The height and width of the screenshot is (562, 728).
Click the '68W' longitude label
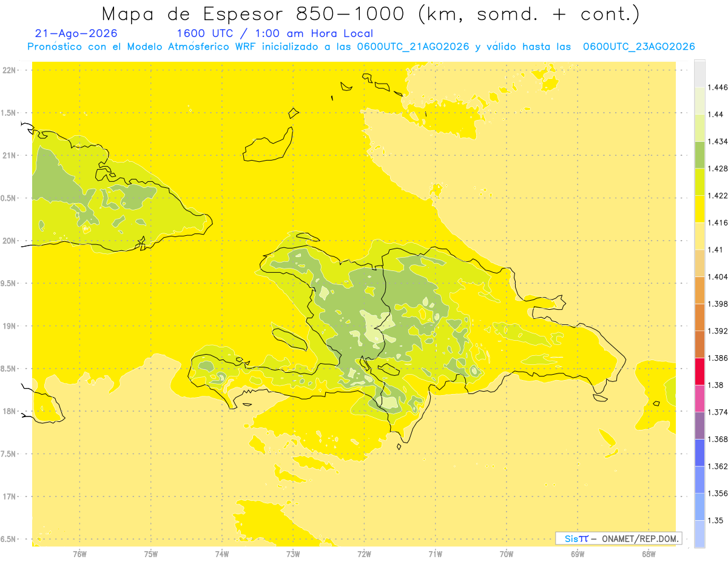pyautogui.click(x=649, y=555)
